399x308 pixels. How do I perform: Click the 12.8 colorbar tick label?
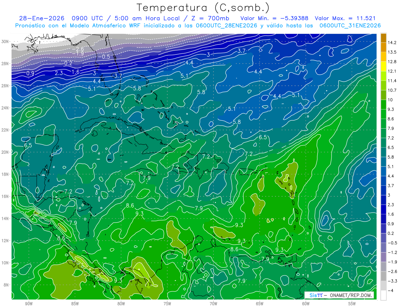[392, 62]
